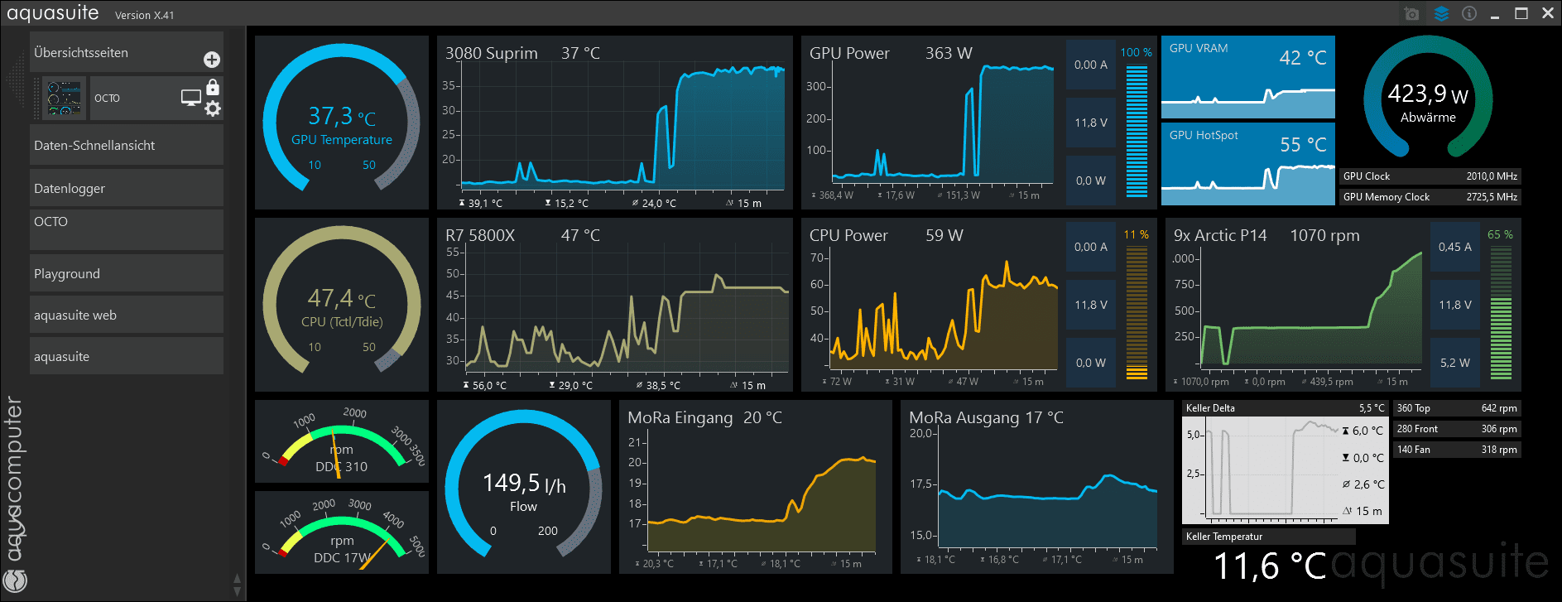Screen dimensions: 1562x602
Task: Click the DDC 17W rpm gauge
Action: click(x=342, y=532)
